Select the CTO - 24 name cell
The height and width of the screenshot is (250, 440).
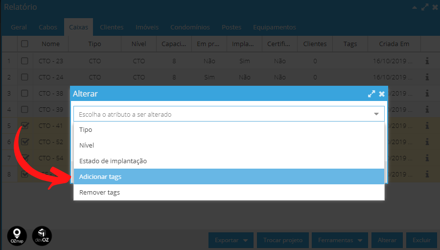coord(51,77)
